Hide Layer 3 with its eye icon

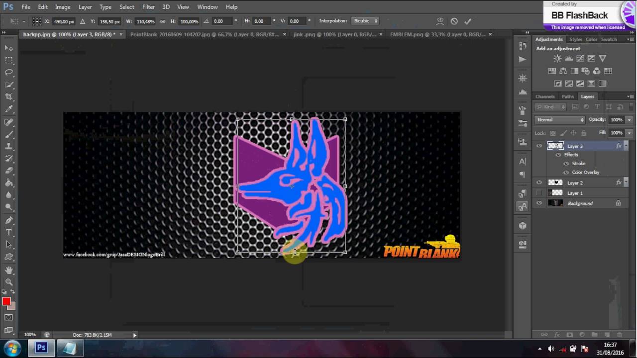pyautogui.click(x=539, y=146)
